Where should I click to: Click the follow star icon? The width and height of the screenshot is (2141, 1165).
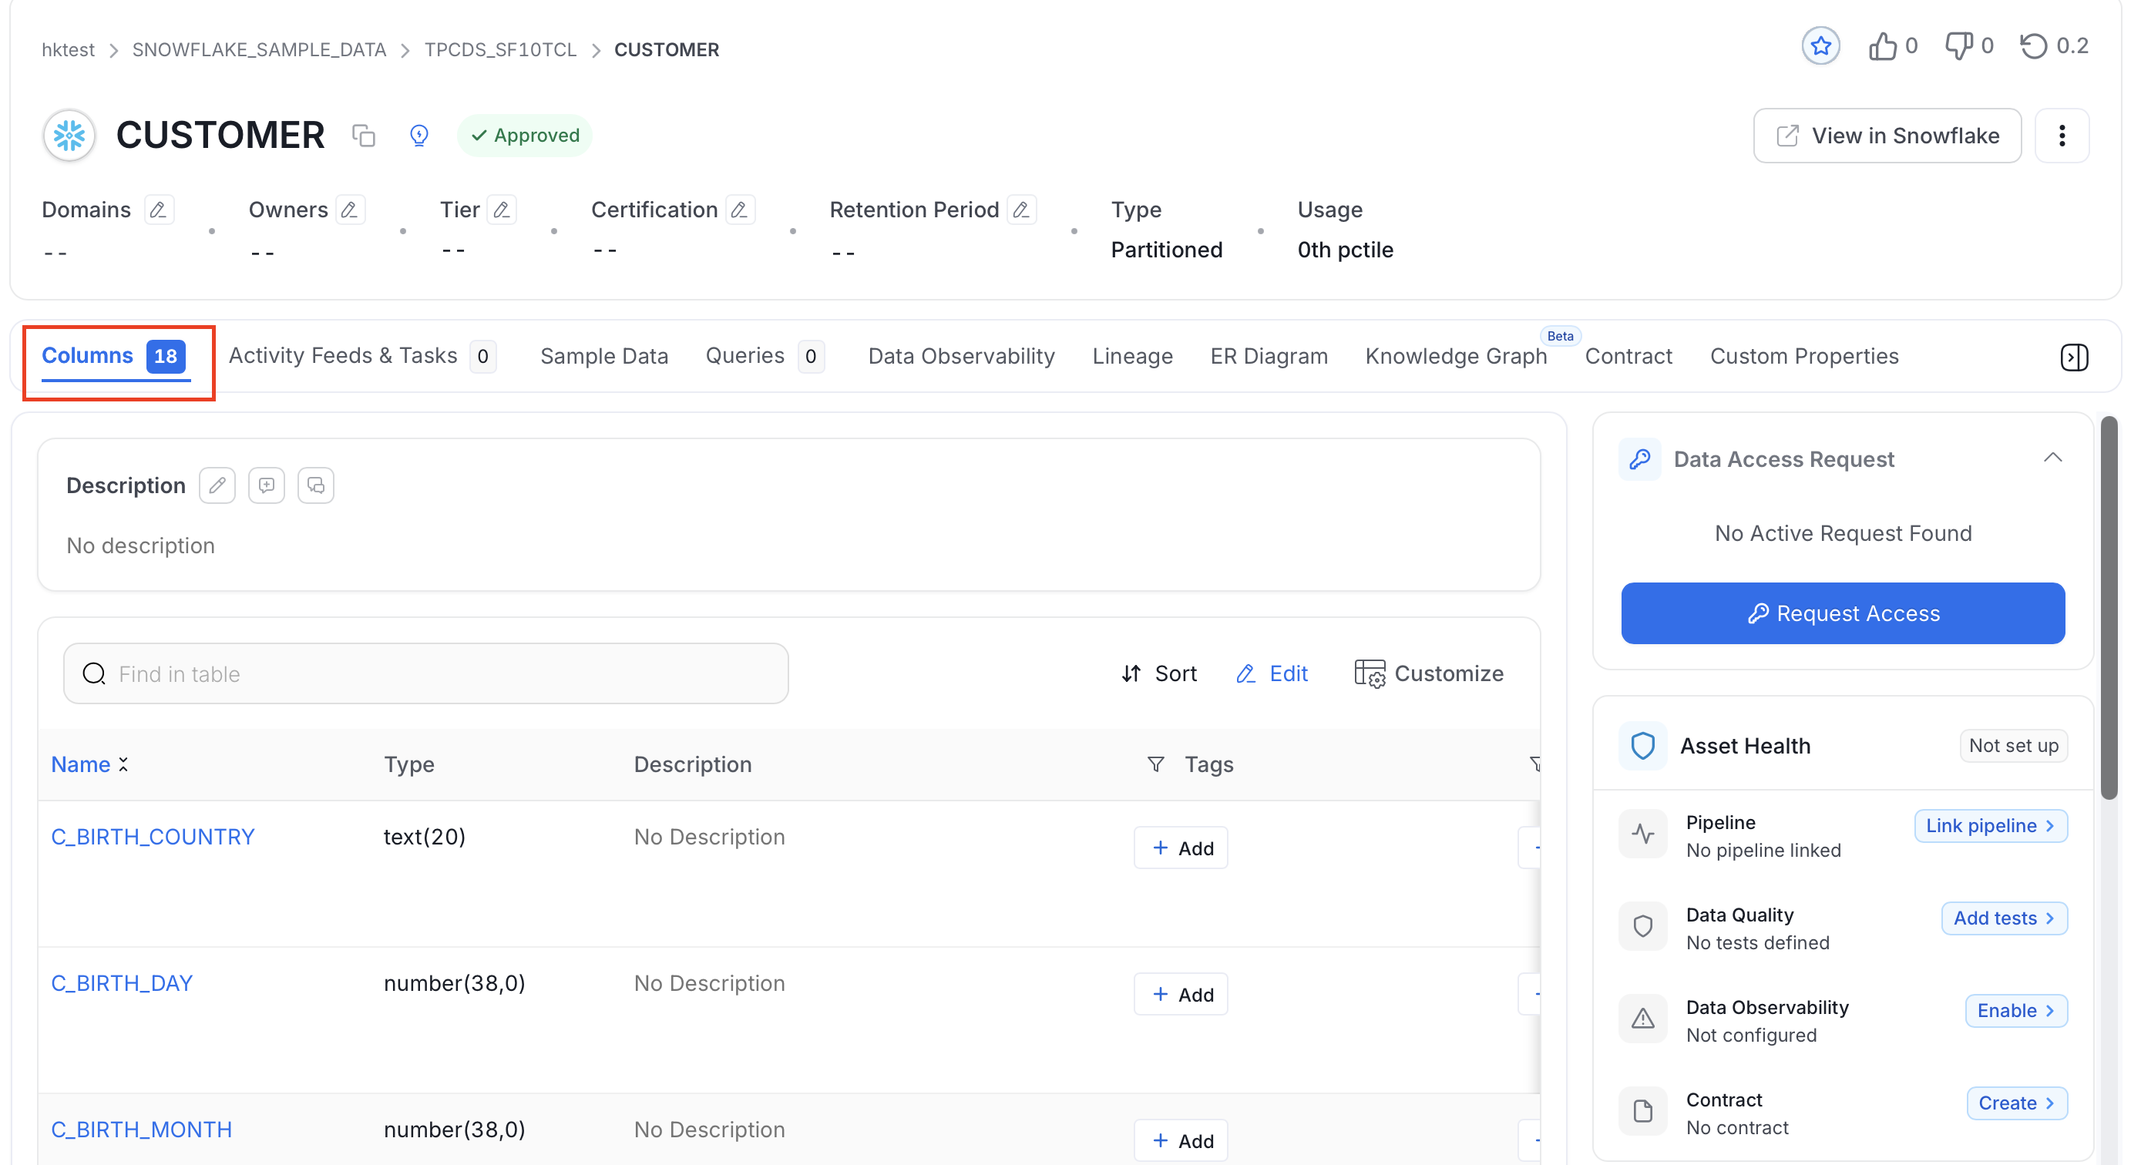click(1820, 45)
